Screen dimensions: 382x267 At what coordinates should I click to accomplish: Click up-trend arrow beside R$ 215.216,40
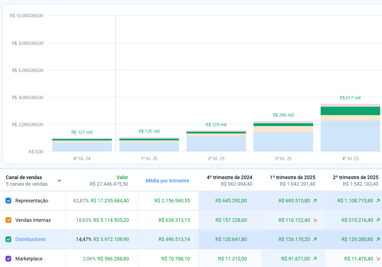coord(378,220)
